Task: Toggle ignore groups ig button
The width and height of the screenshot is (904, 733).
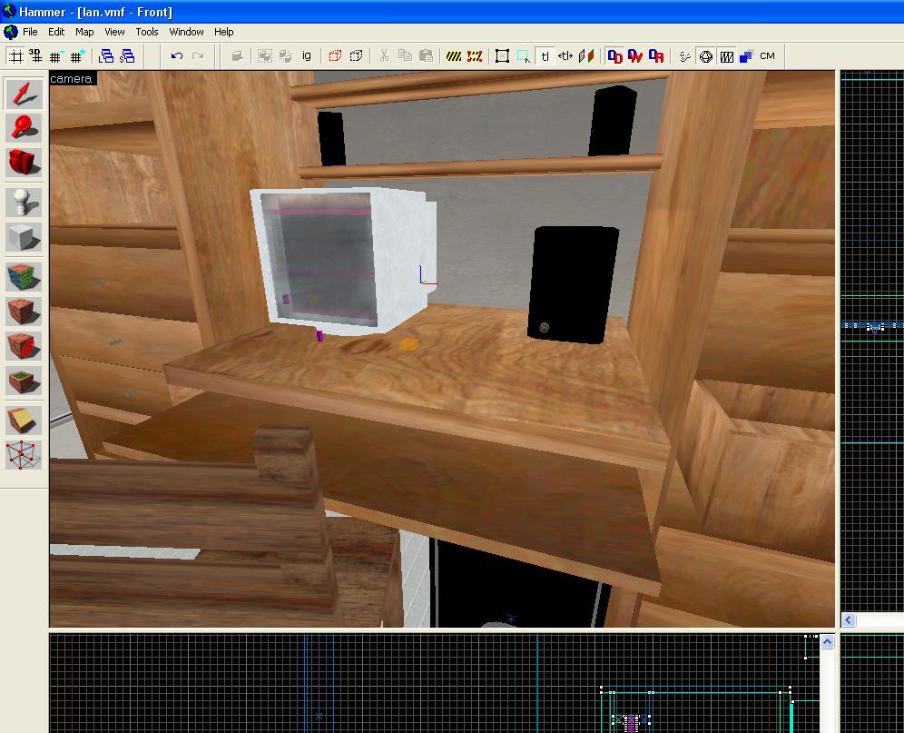Action: pos(306,56)
